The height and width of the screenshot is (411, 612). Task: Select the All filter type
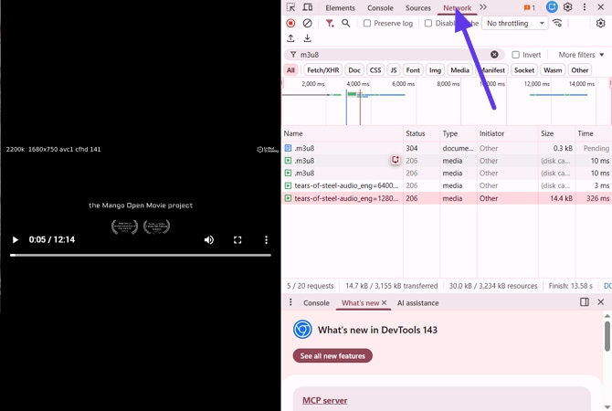point(290,70)
